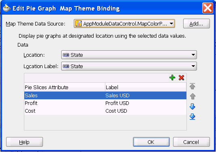Open the Location Label dropdown
This screenshot has width=216, height=152.
[x=129, y=66]
